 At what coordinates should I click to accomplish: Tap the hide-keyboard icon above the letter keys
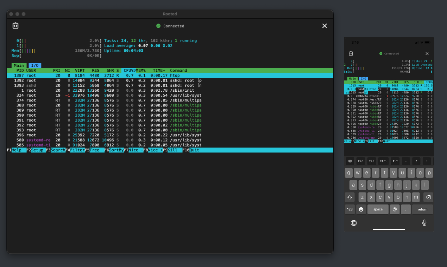(350, 161)
